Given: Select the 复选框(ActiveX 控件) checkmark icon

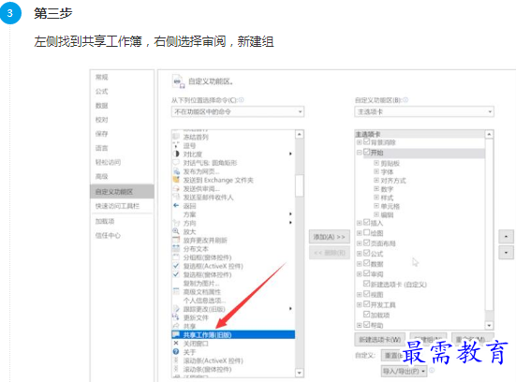Looking at the screenshot, I should pyautogui.click(x=176, y=266).
